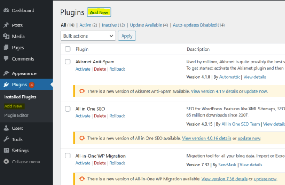Open the Settings menu item
The image size is (285, 185).
[x=20, y=151]
